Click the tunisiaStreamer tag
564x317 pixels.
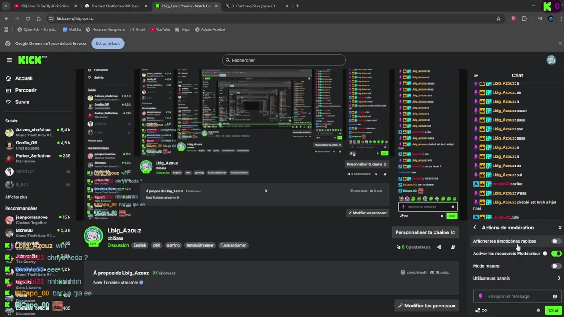point(200,245)
